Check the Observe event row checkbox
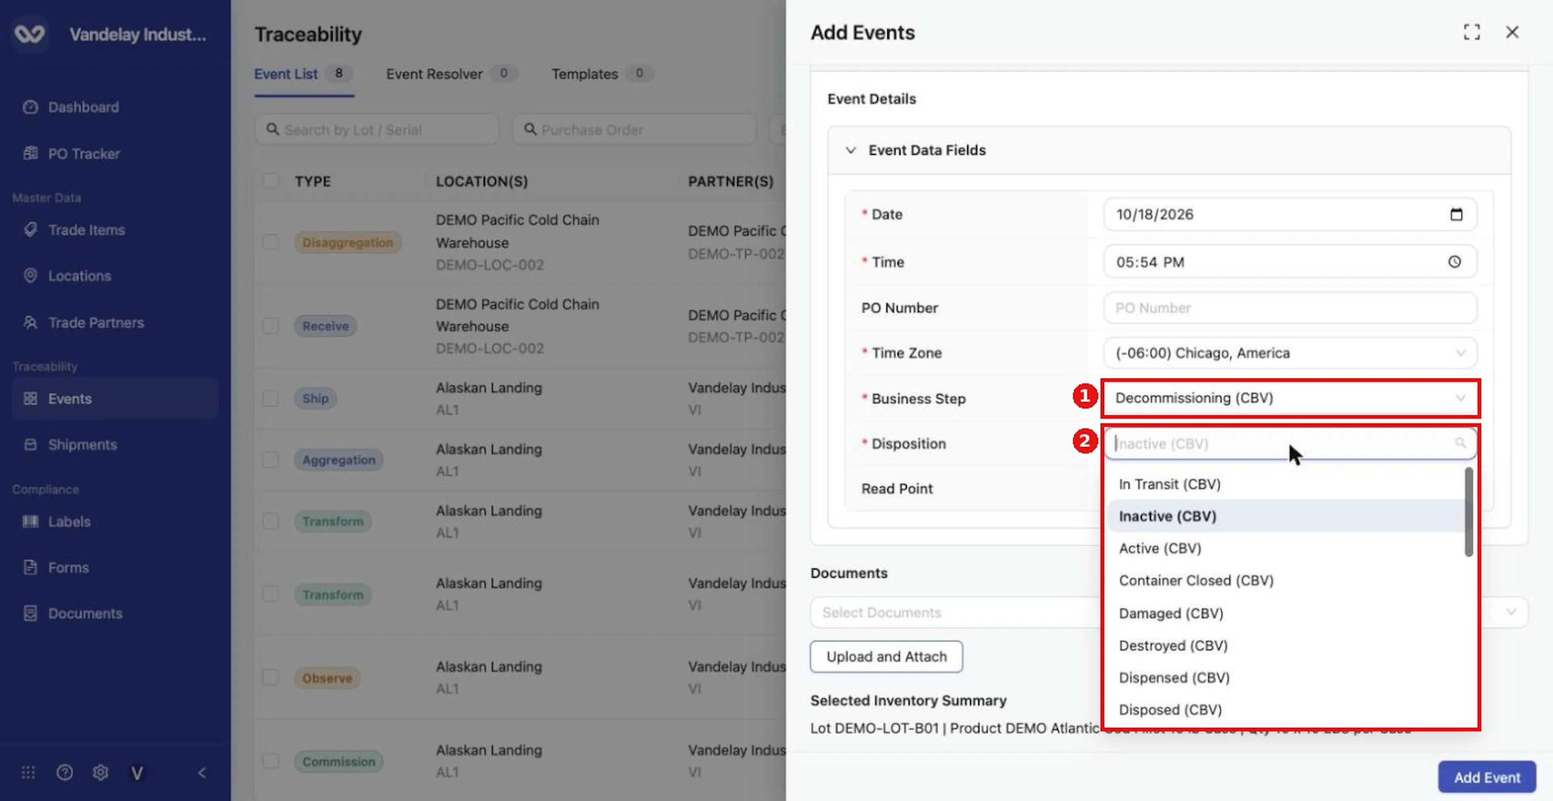 click(271, 678)
